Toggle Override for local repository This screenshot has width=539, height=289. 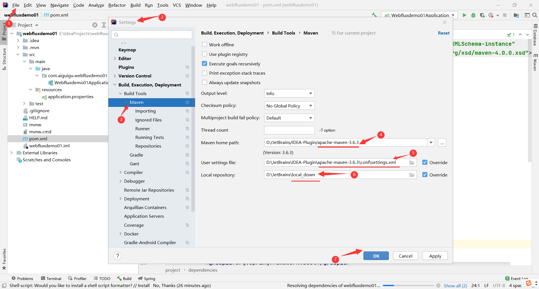(x=425, y=175)
